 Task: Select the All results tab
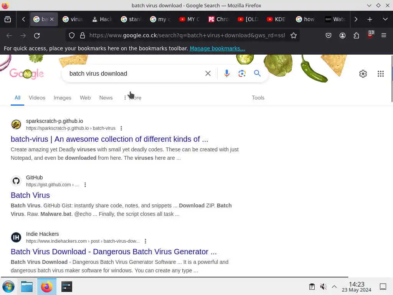17,98
